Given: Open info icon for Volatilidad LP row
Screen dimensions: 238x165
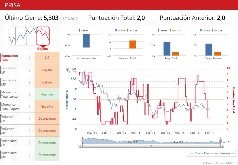Looking at the screenshot, I should 29,143.
